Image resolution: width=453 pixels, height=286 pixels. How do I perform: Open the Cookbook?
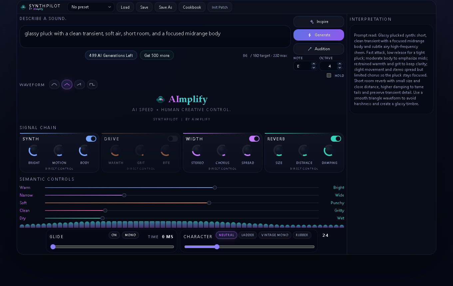[x=192, y=7]
